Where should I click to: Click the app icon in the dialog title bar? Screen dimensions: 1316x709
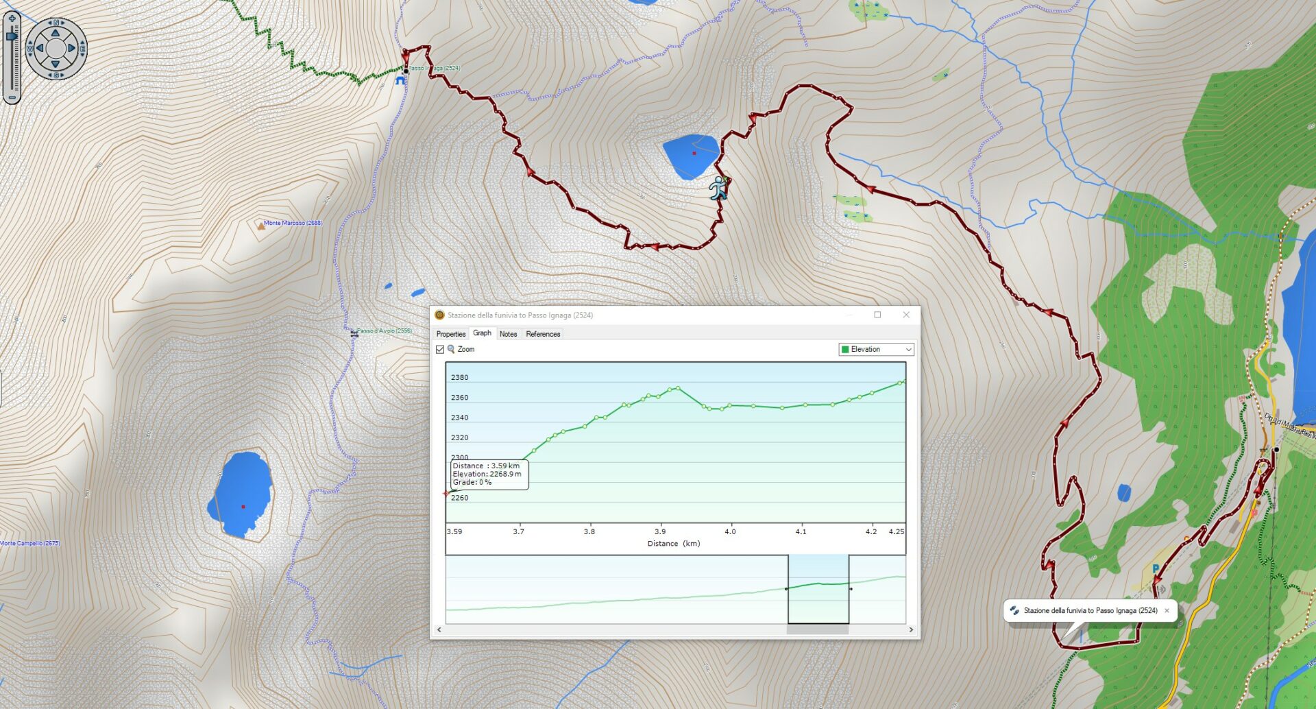(x=439, y=315)
